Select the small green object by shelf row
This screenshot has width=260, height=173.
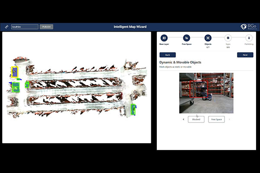point(27,85)
